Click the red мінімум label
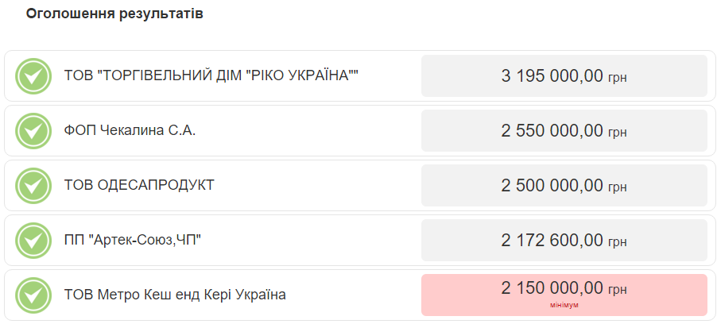The image size is (717, 324). coord(564,305)
